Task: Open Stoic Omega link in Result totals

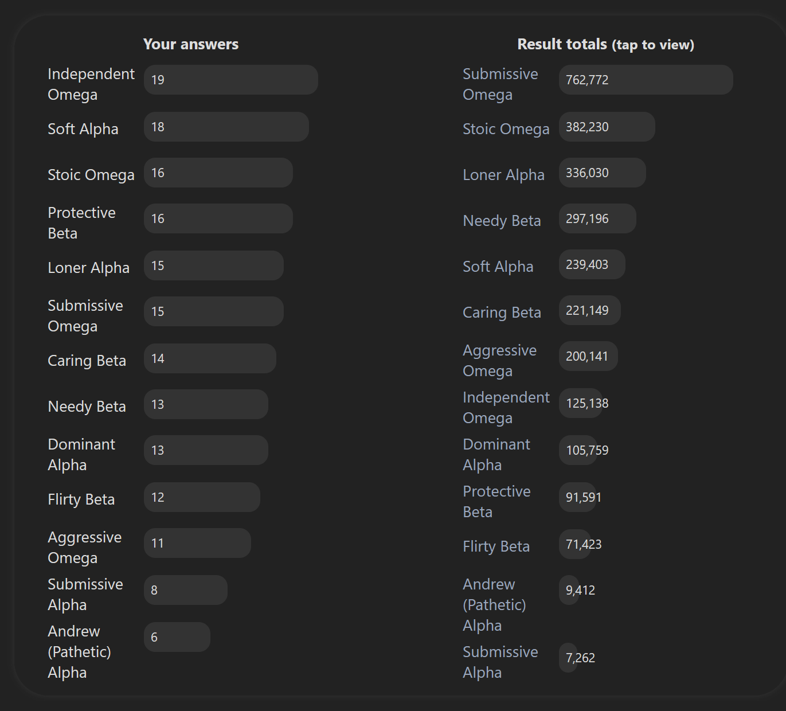Action: 506,129
